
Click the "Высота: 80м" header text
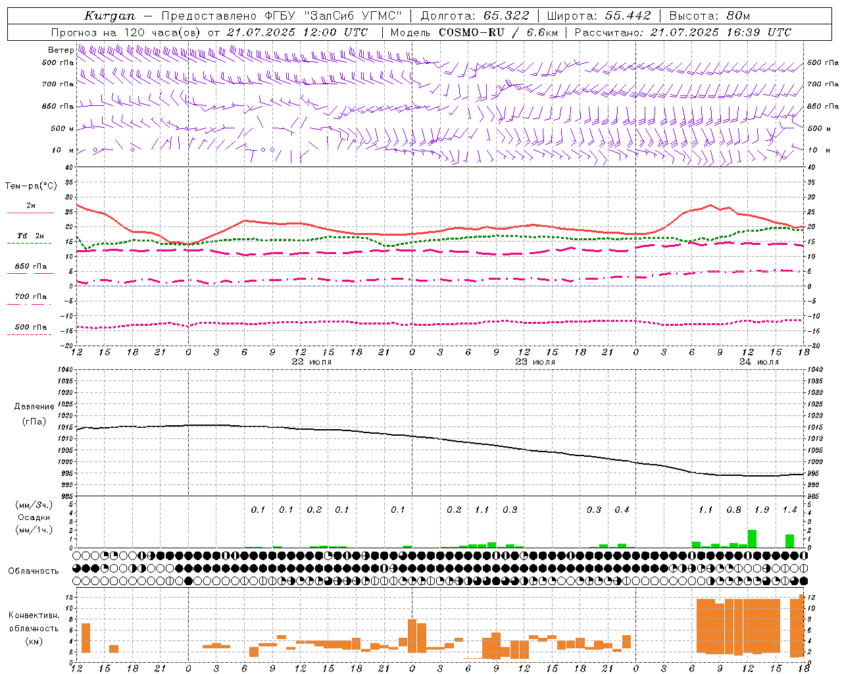[x=709, y=16]
